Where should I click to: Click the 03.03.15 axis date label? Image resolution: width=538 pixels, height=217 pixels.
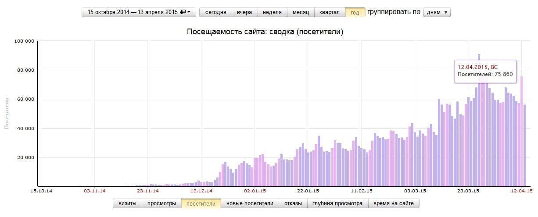tap(415, 191)
